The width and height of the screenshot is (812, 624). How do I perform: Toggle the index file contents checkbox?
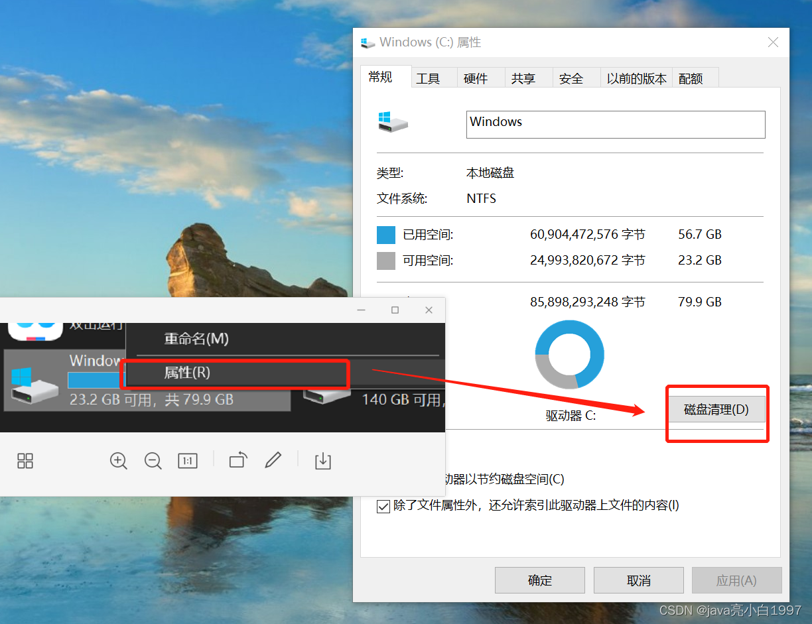pyautogui.click(x=383, y=507)
